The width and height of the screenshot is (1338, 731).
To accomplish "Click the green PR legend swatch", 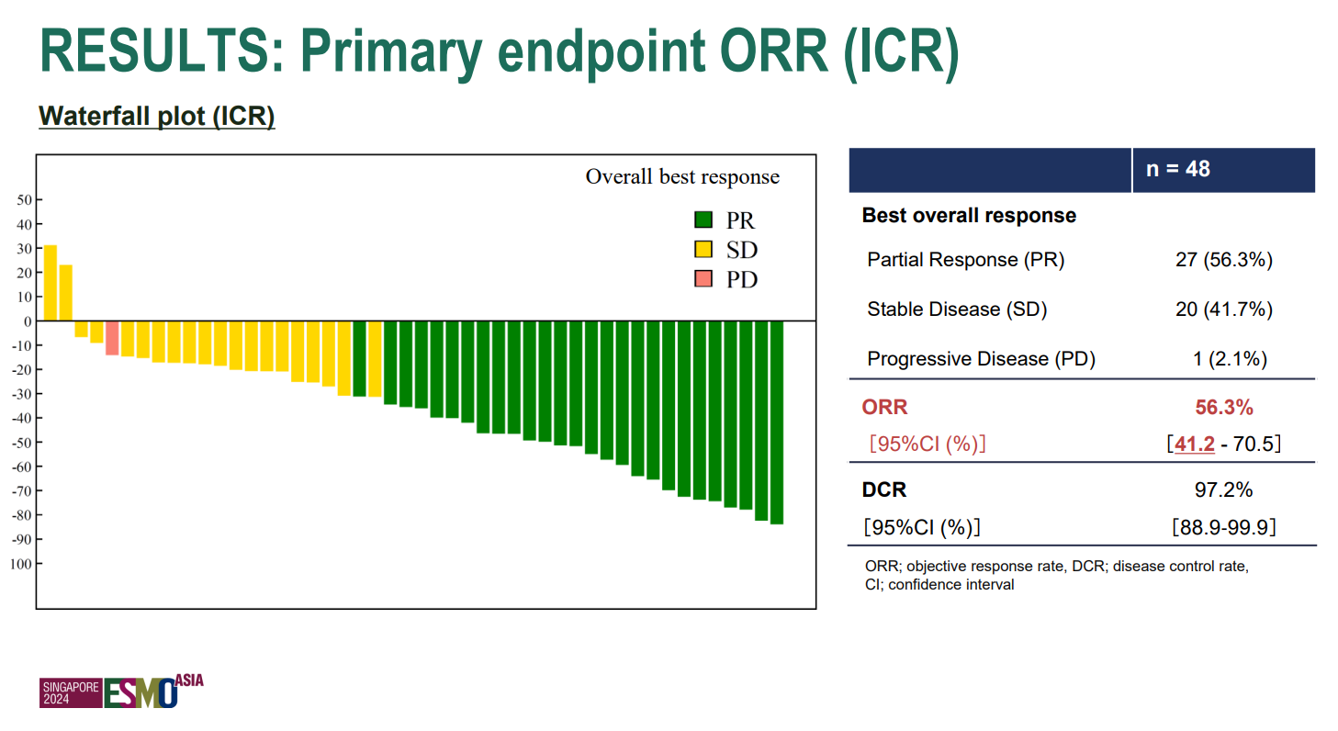I will [703, 219].
